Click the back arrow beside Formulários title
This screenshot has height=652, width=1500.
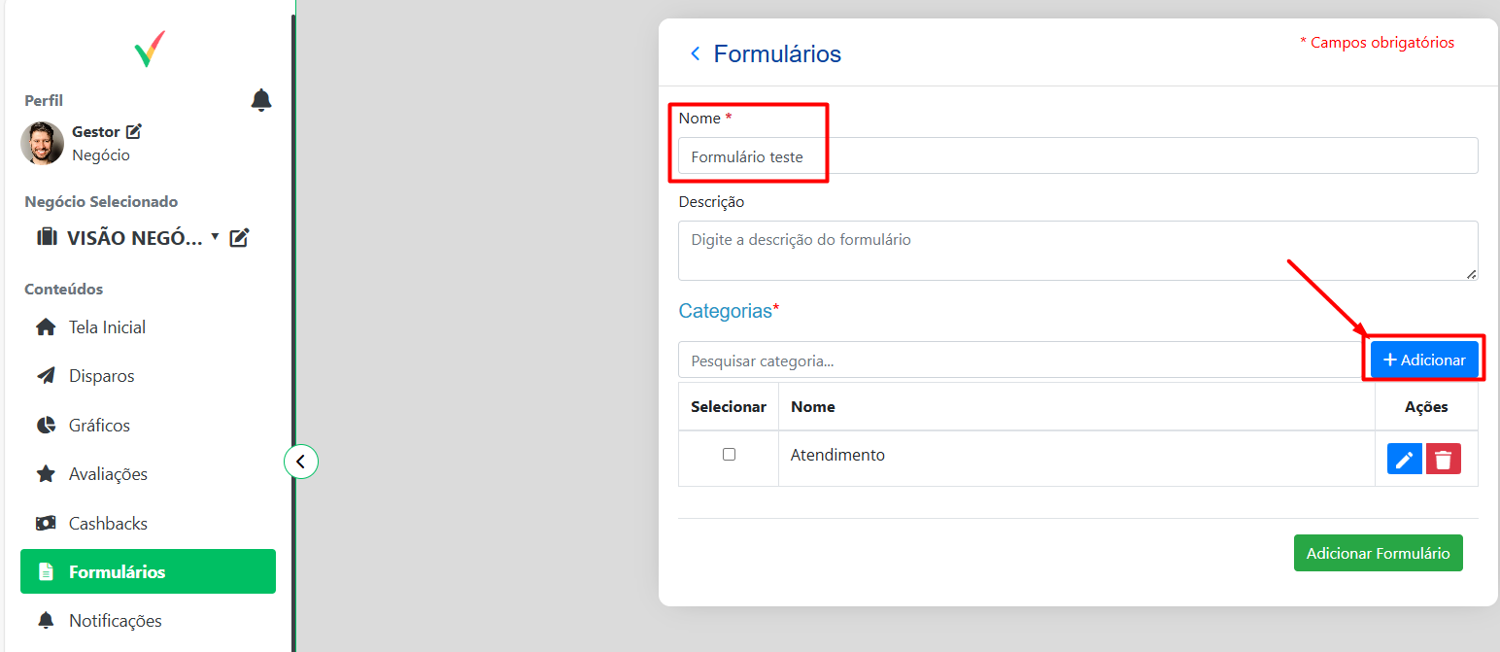(695, 54)
